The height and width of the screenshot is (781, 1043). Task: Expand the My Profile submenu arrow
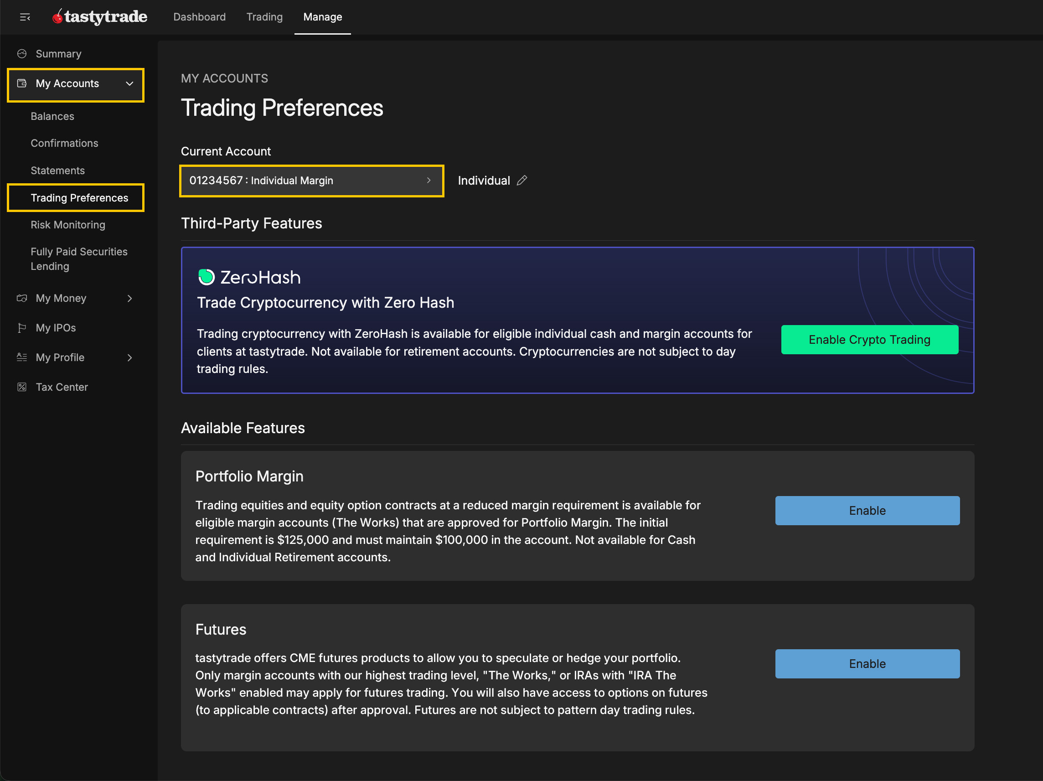[x=129, y=357]
